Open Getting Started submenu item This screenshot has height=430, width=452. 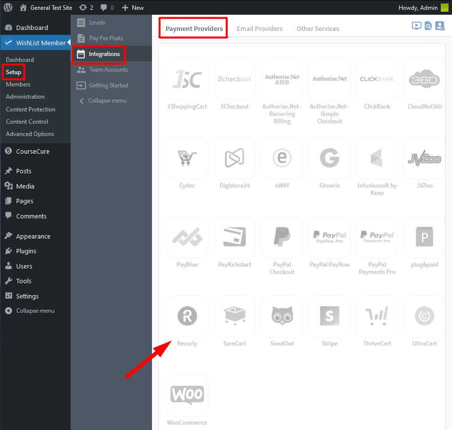click(x=111, y=85)
